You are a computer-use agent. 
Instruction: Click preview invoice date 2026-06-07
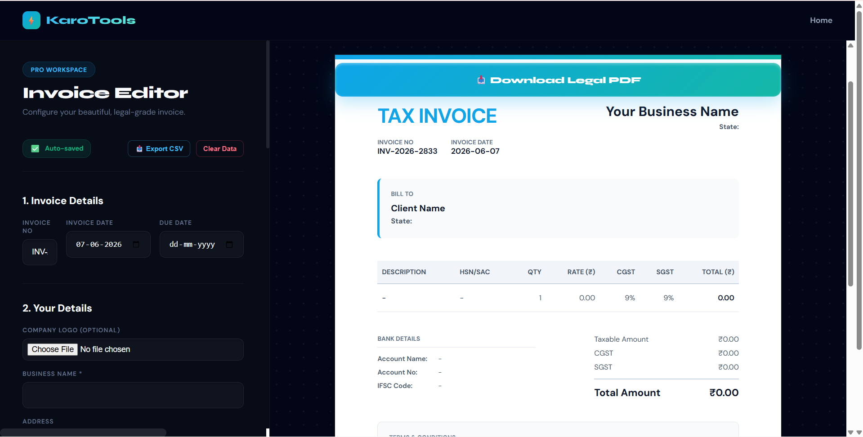475,151
